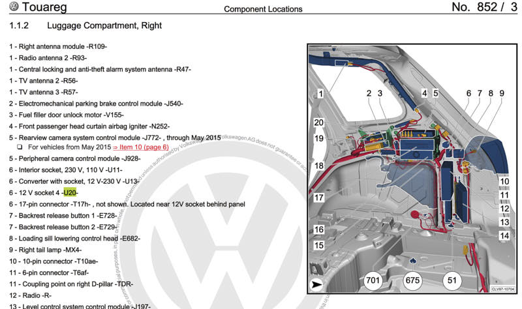This screenshot has width=522, height=309.
Task: Select callout number 9 in the diagram
Action: tap(502, 94)
